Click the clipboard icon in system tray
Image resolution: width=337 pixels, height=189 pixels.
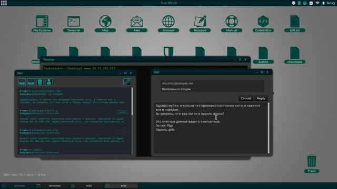(311, 3)
